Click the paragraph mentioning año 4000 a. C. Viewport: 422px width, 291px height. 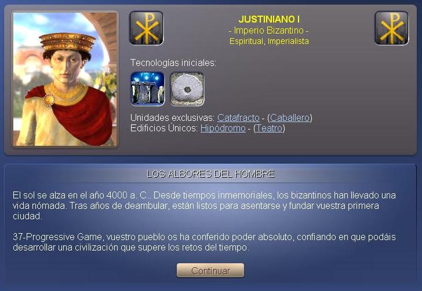(x=204, y=205)
